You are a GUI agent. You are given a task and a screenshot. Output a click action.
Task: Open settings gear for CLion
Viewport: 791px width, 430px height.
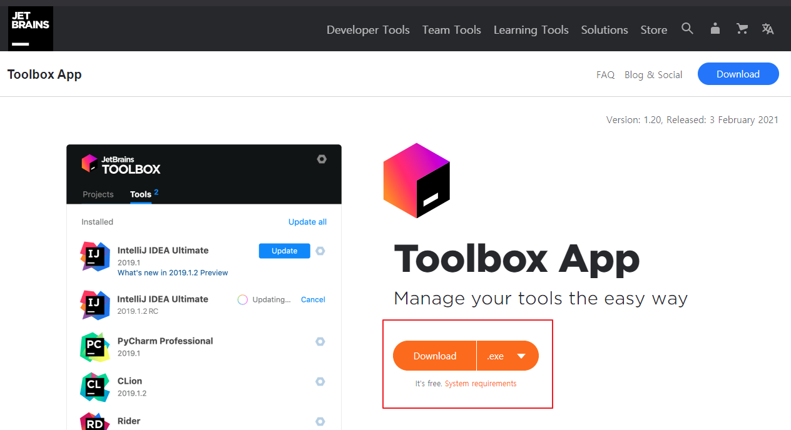tap(320, 381)
